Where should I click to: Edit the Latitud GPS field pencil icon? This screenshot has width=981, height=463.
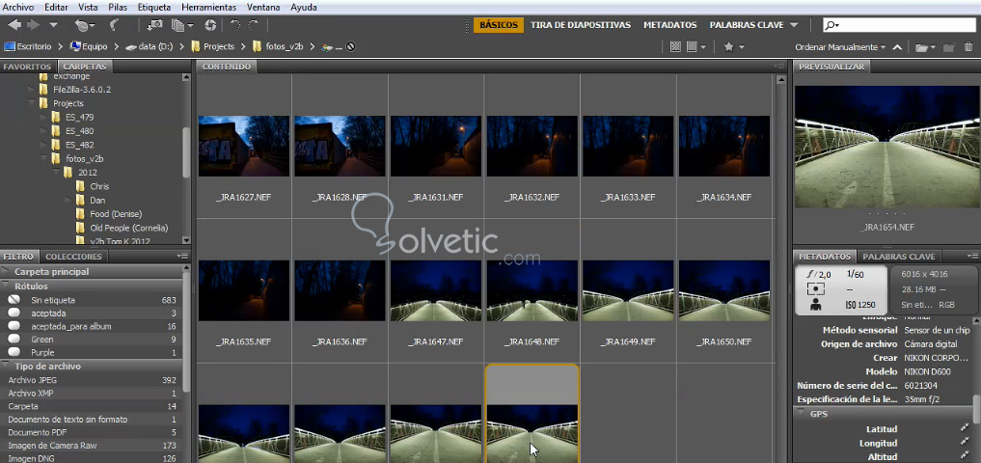pyautogui.click(x=964, y=428)
